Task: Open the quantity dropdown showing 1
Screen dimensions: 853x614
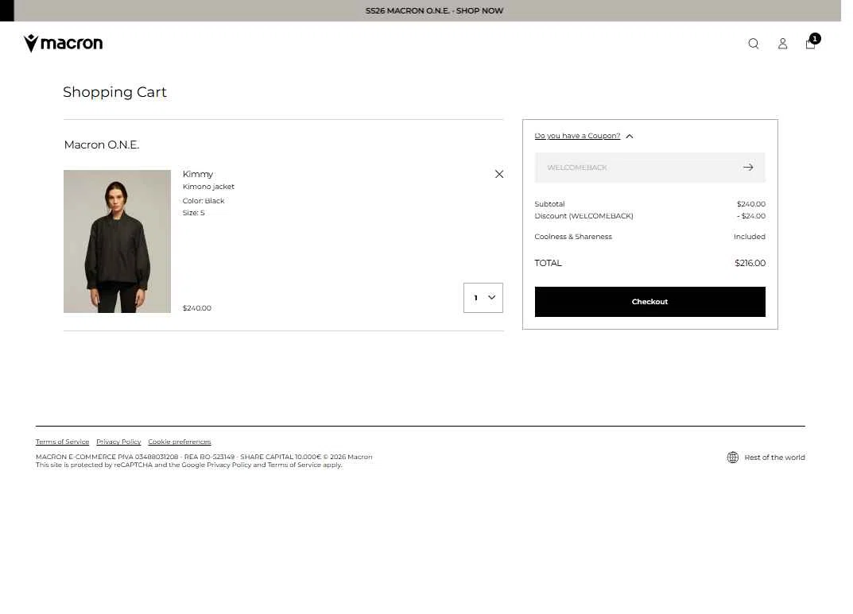Action: [x=483, y=298]
